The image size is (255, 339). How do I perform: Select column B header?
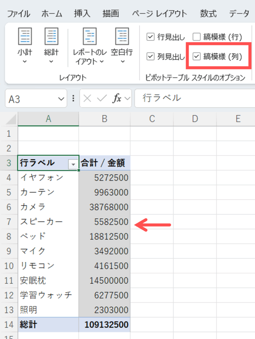click(104, 119)
